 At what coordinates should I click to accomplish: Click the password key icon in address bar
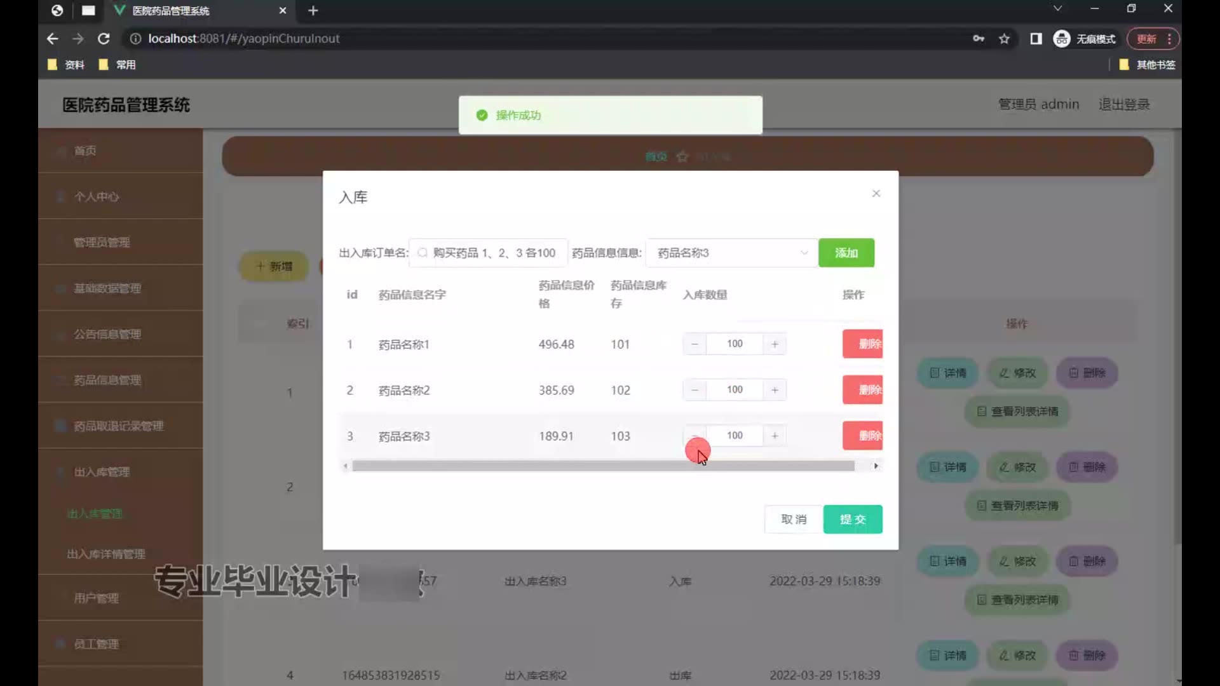coord(979,39)
